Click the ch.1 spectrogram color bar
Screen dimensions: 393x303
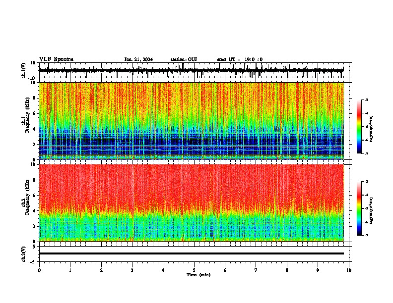coord(359,127)
